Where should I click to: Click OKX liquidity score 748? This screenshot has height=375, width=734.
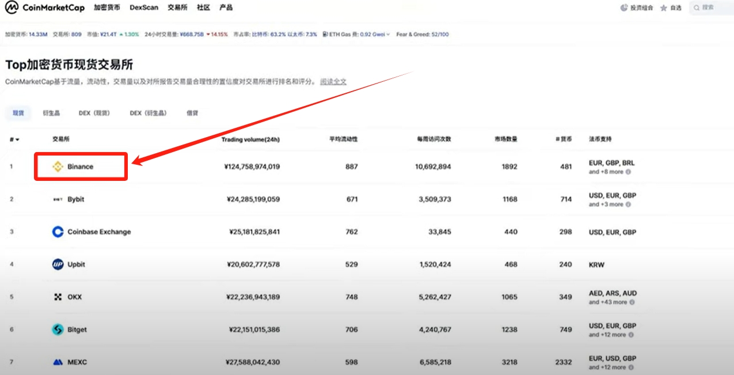coord(352,297)
